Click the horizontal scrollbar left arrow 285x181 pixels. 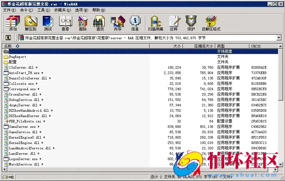[5, 169]
